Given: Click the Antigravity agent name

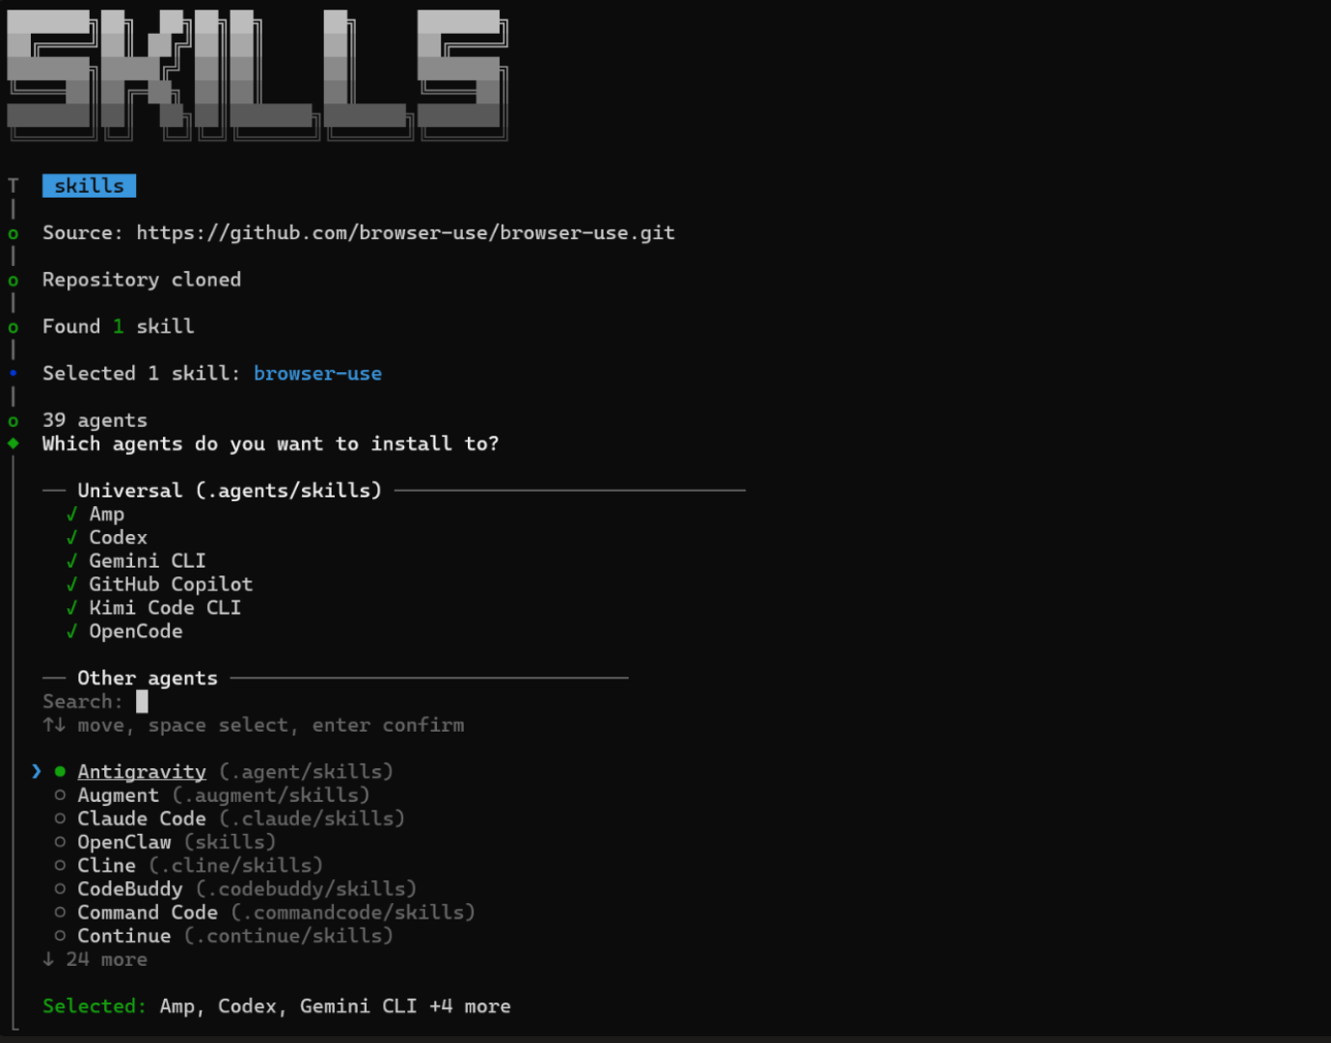Looking at the screenshot, I should pyautogui.click(x=142, y=772).
